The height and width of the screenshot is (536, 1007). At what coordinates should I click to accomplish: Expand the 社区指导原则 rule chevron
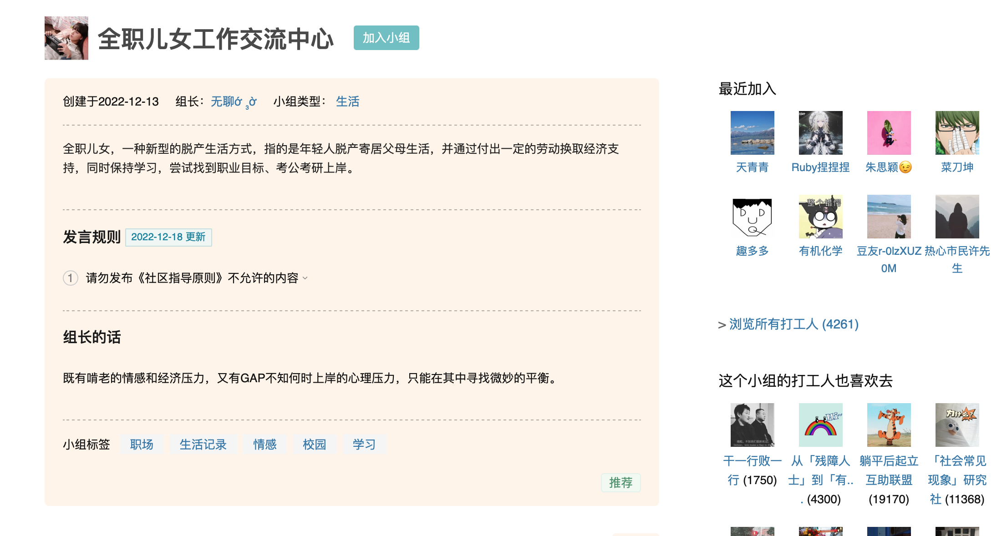tap(305, 278)
